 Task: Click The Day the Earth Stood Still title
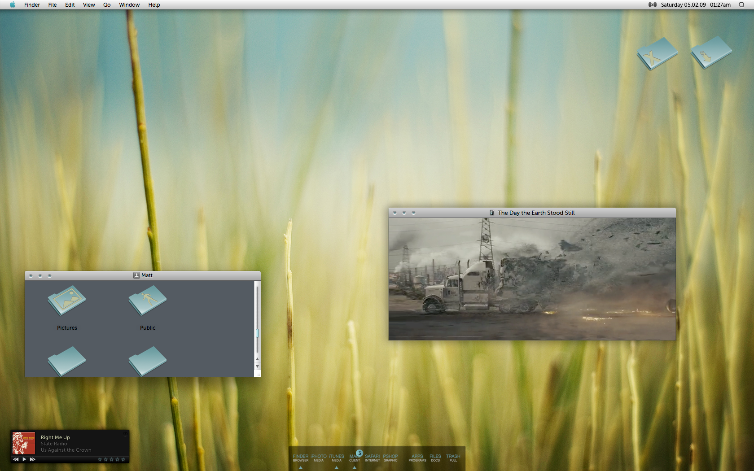536,213
